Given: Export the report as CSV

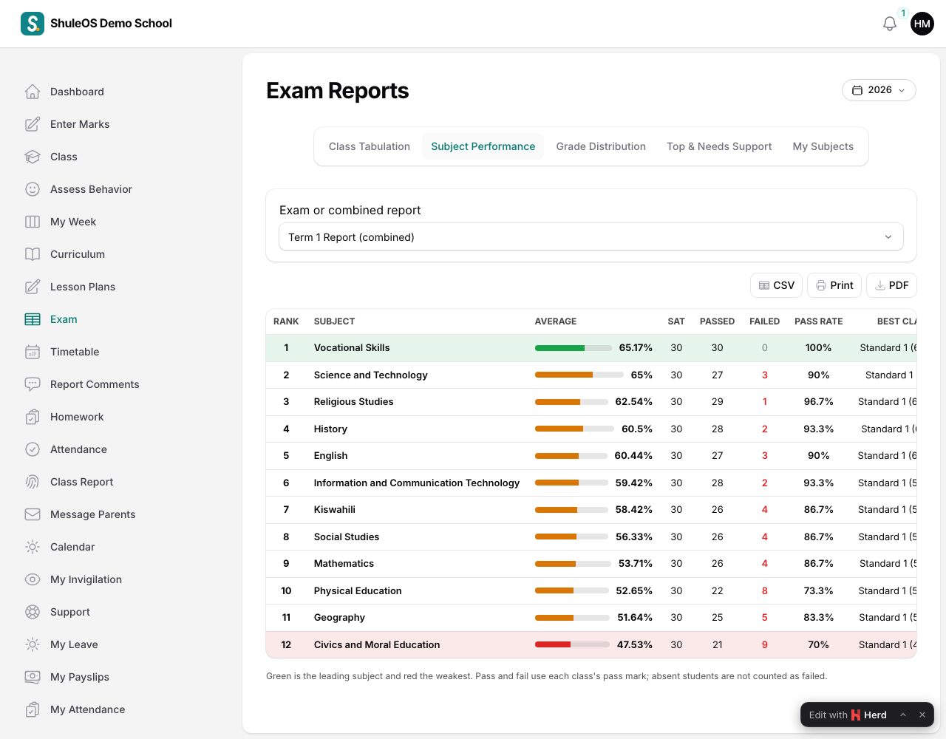Looking at the screenshot, I should (776, 285).
